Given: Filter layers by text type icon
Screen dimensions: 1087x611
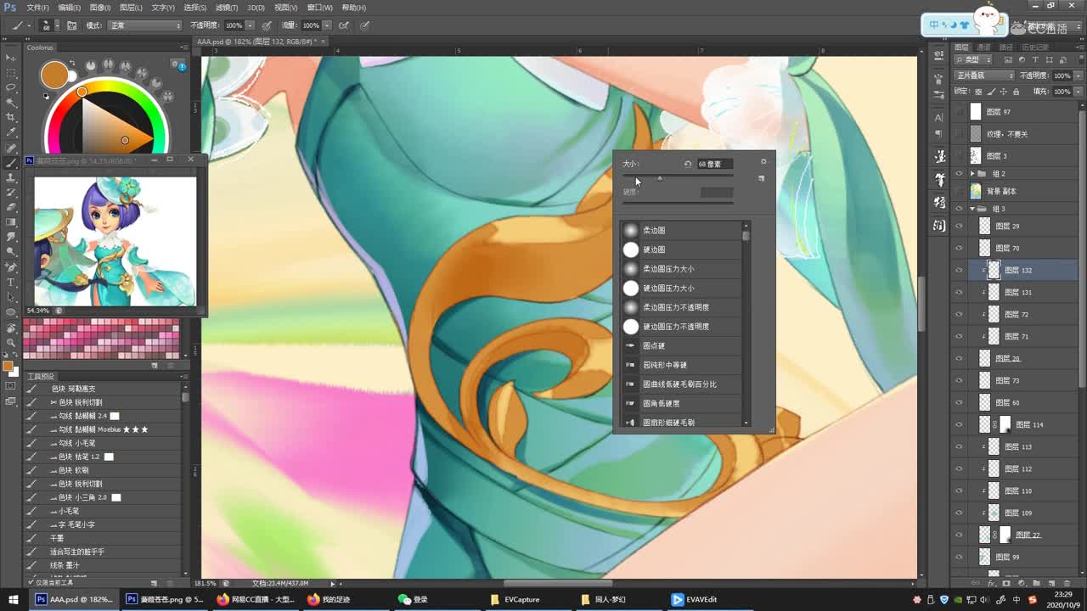Looking at the screenshot, I should tap(1033, 59).
